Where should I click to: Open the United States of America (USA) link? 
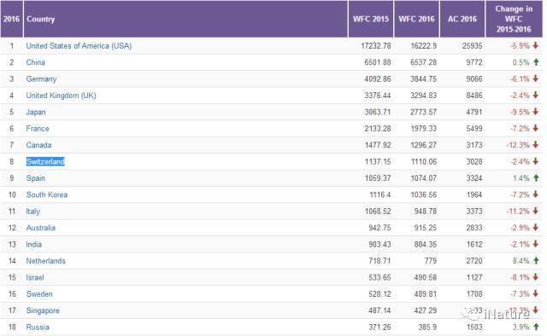(x=79, y=46)
